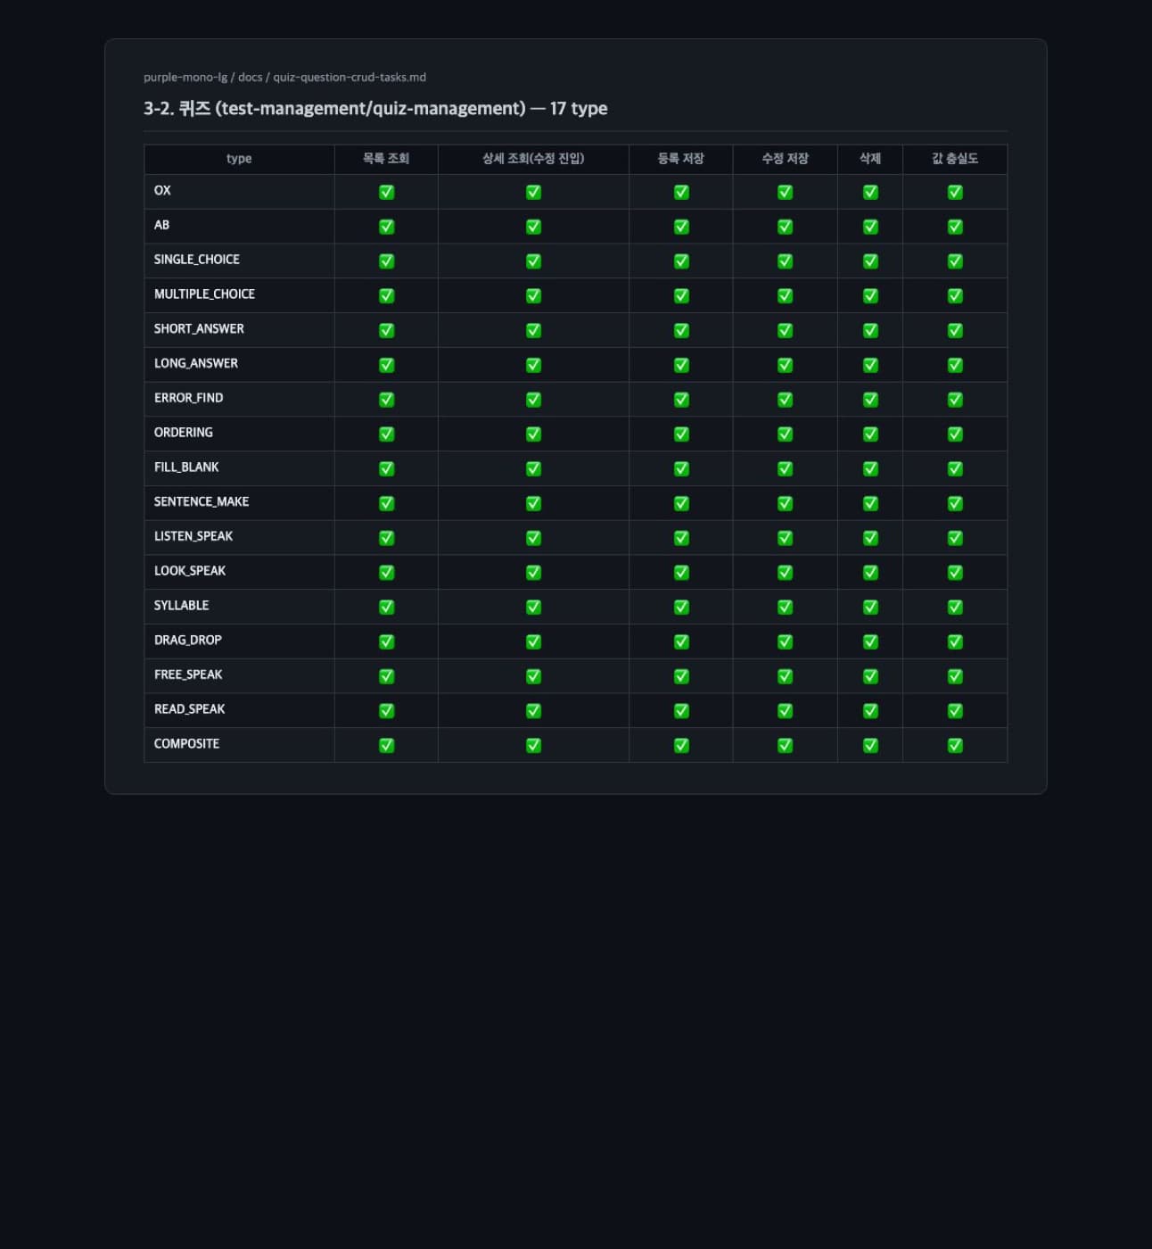The height and width of the screenshot is (1249, 1152).
Task: Click SHORT_ANSWER 값 충실도 checkmark
Action: (955, 330)
